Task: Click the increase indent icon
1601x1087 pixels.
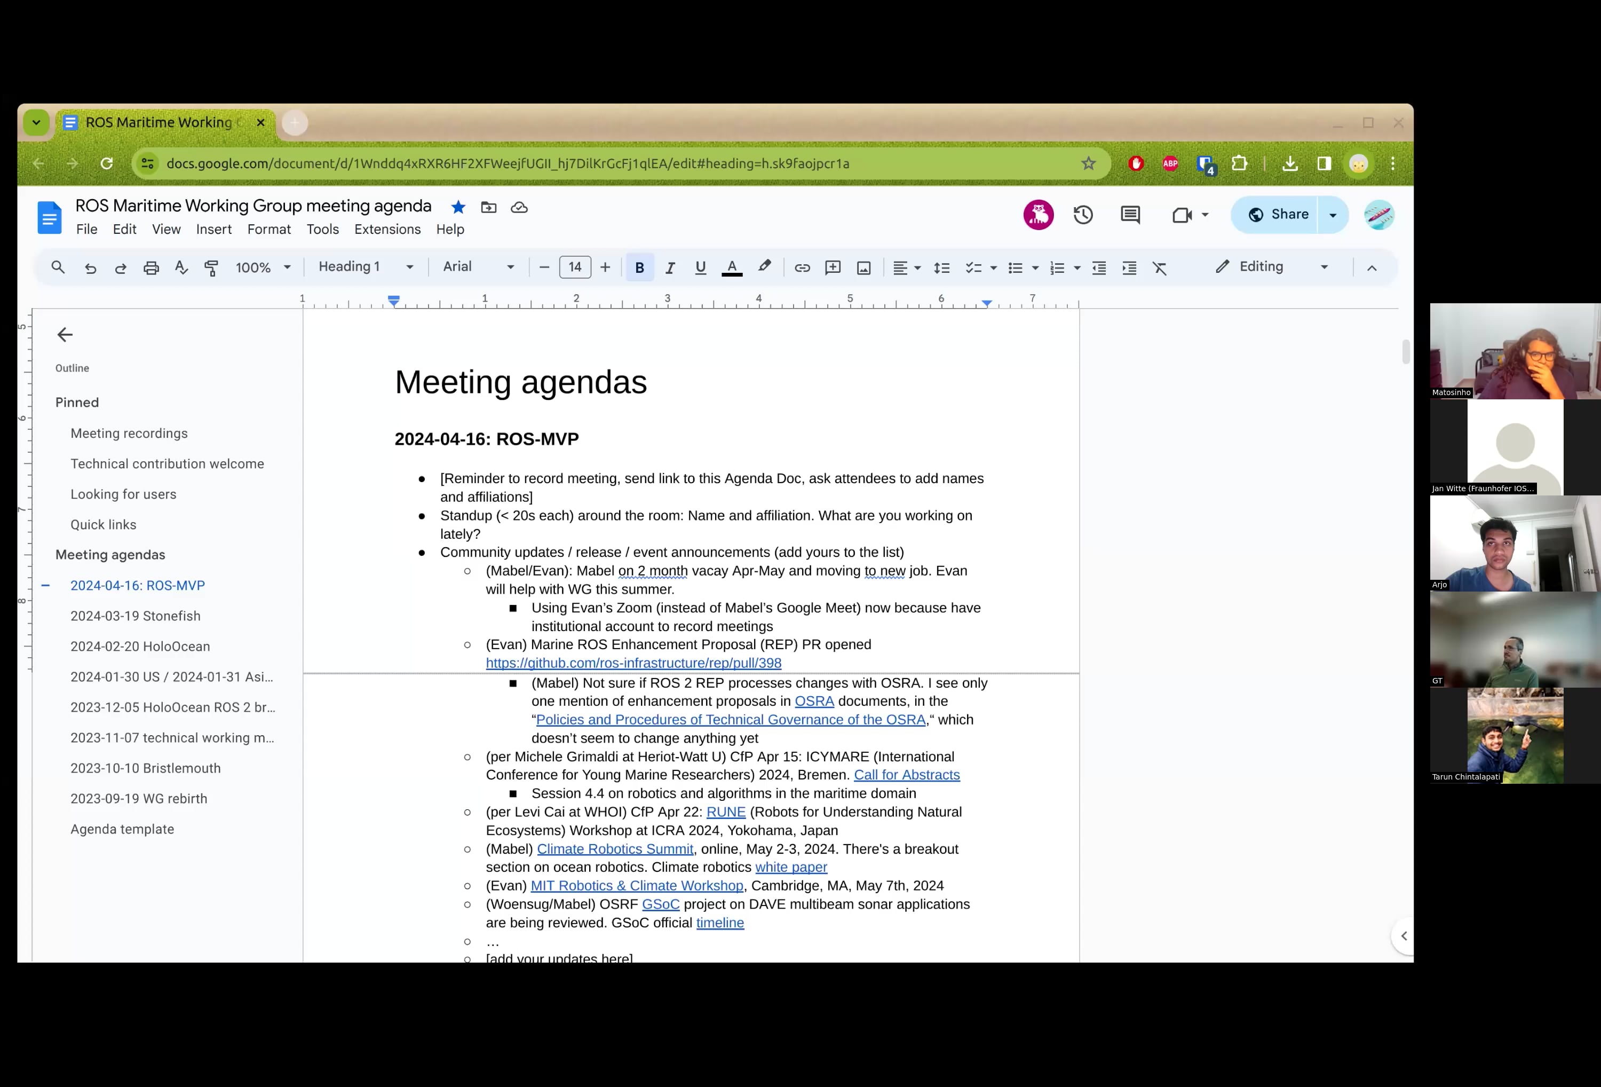Action: tap(1129, 268)
